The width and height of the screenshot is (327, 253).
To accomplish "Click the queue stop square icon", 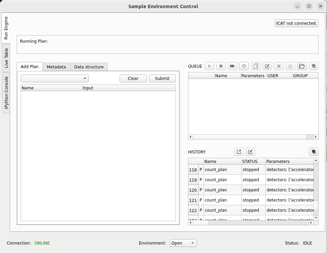I will point(221,66).
